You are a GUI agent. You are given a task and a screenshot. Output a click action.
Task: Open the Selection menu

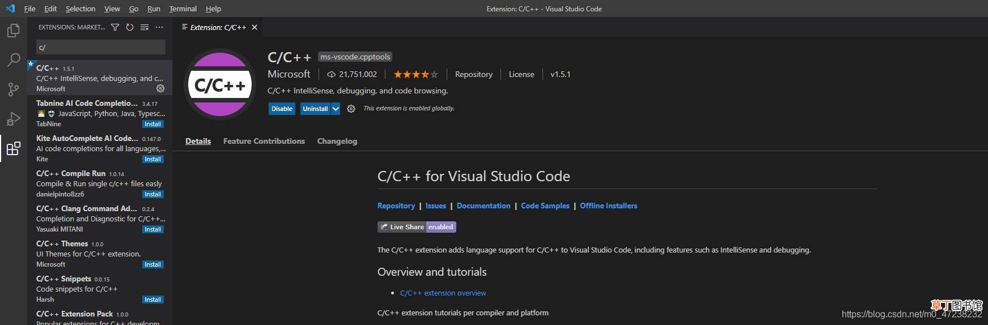tap(80, 8)
